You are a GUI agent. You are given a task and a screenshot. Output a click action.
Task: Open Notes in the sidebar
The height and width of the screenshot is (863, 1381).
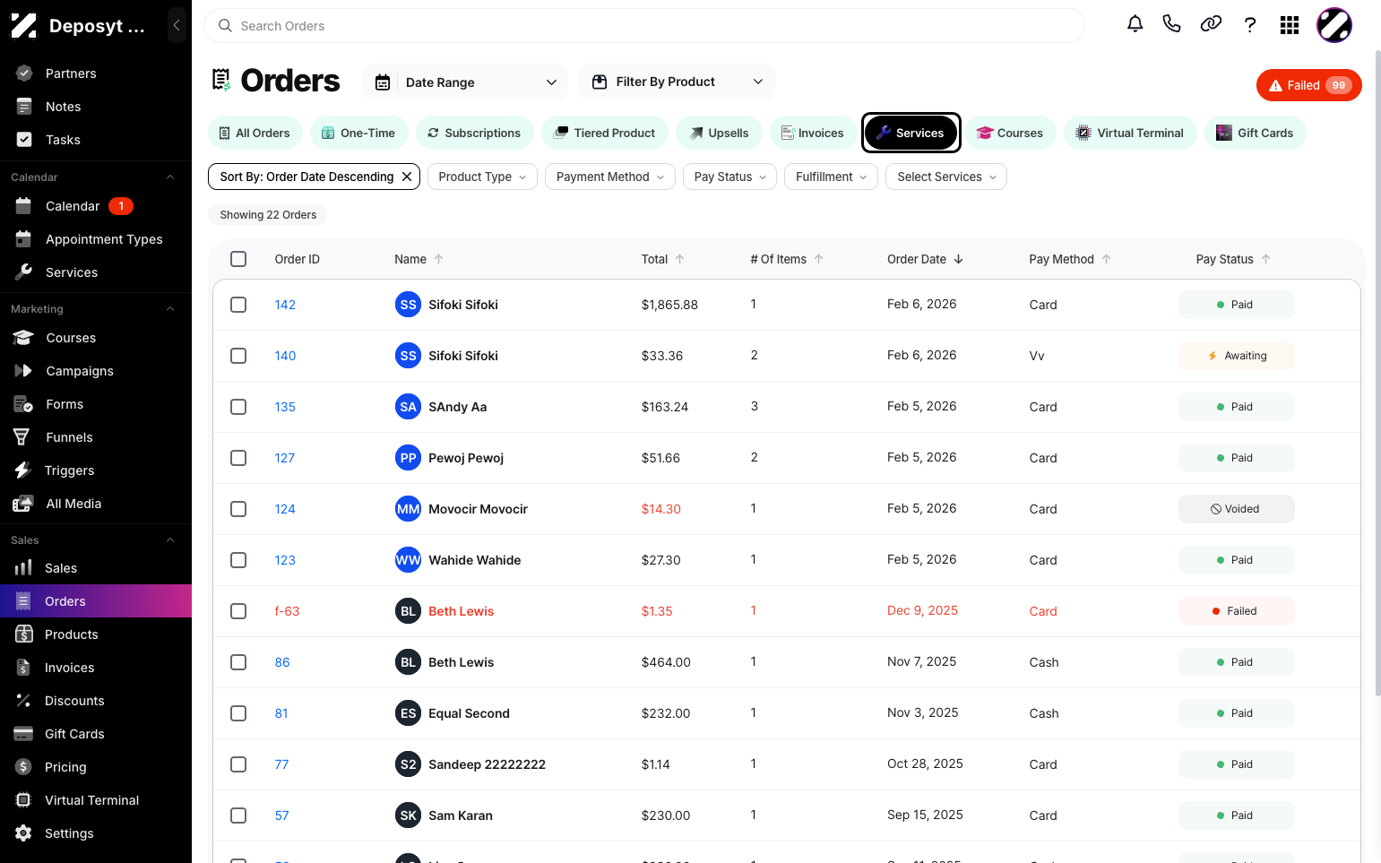tap(96, 107)
